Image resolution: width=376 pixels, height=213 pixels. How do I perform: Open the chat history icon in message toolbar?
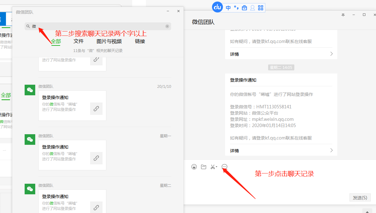tap(224, 167)
